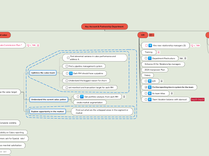Check the Find a pipeline management system box
This screenshot has width=209, height=156.
[x=67, y=66]
